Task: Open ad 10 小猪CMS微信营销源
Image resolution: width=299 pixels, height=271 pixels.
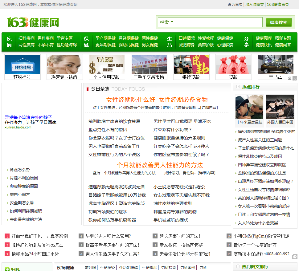Action: coord(261,236)
